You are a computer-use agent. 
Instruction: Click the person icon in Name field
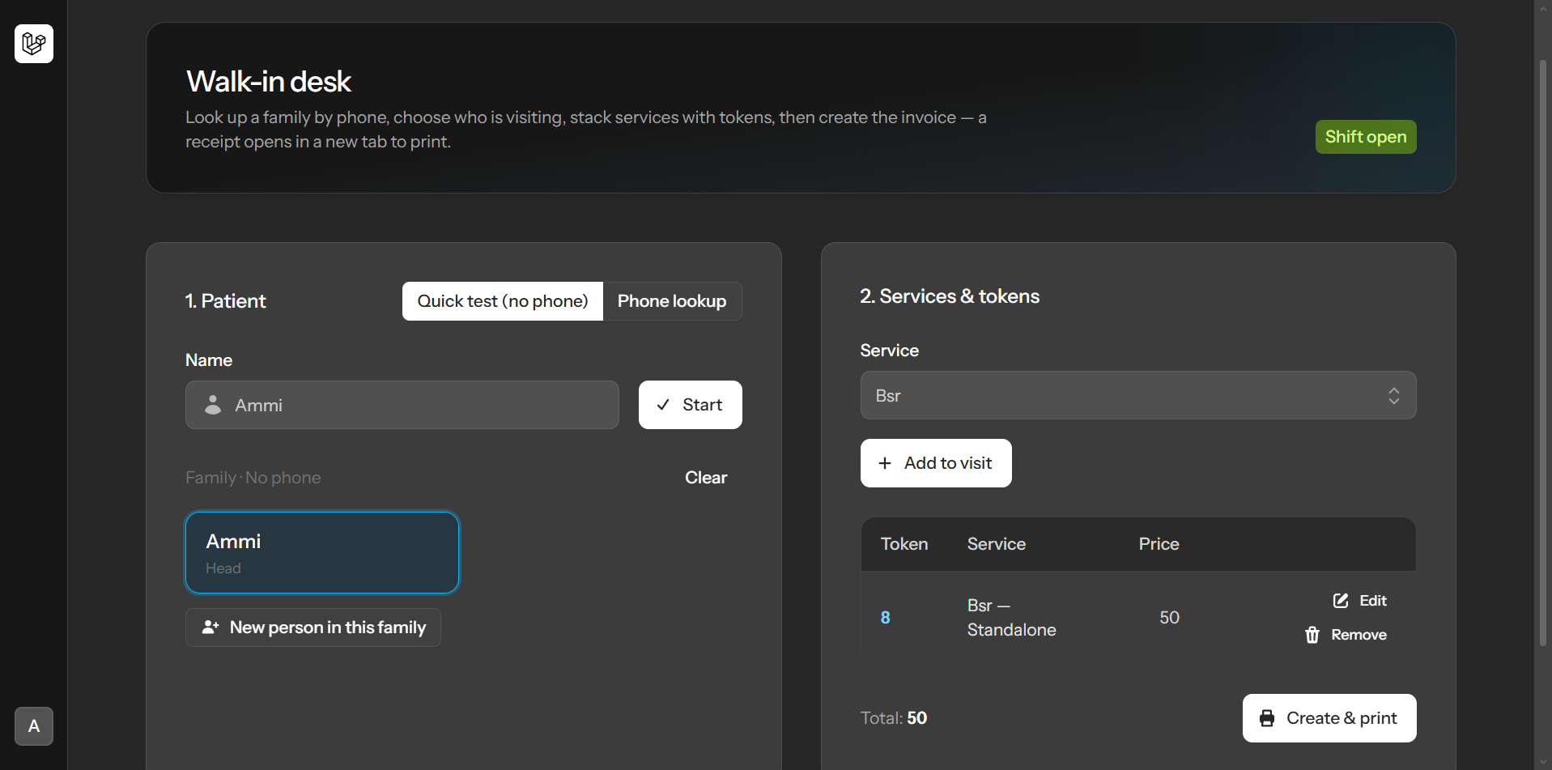point(213,405)
